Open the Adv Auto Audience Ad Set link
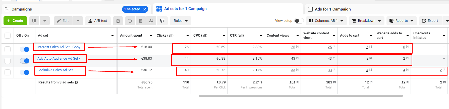Viewport: 449px width, 109px height. 59,58
